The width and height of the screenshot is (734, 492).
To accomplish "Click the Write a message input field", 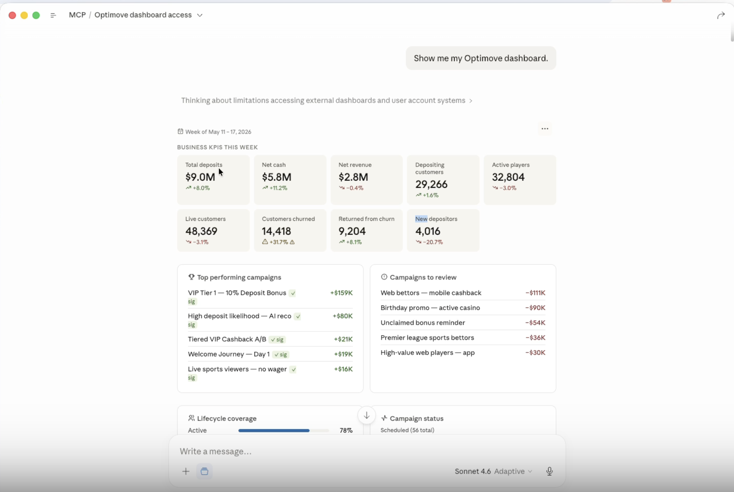I will pyautogui.click(x=367, y=451).
